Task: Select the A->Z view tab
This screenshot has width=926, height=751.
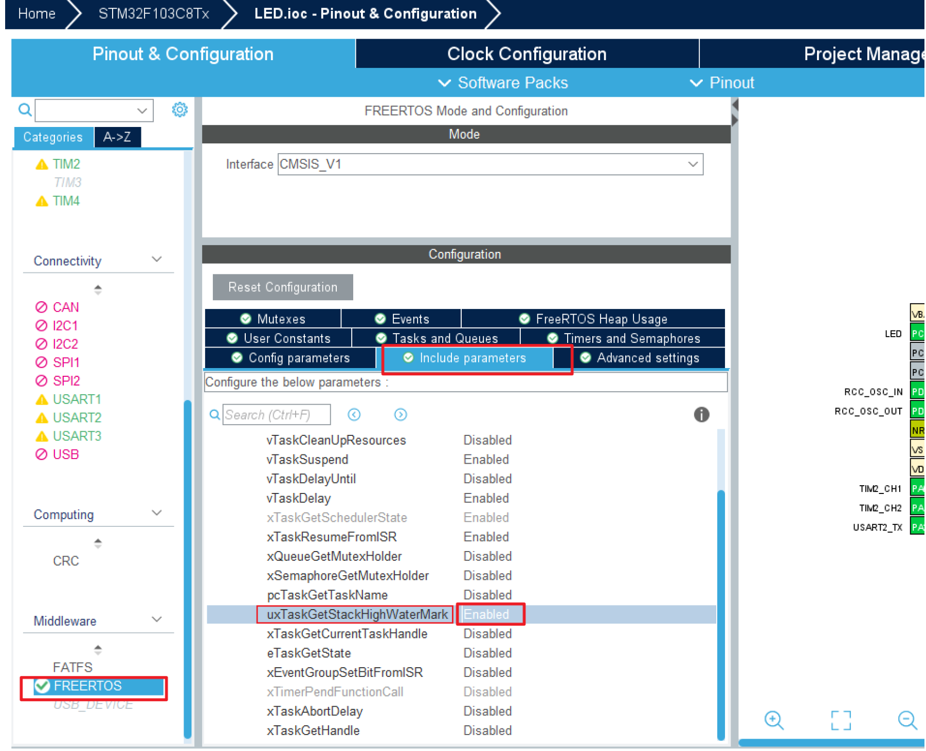Action: coord(117,137)
